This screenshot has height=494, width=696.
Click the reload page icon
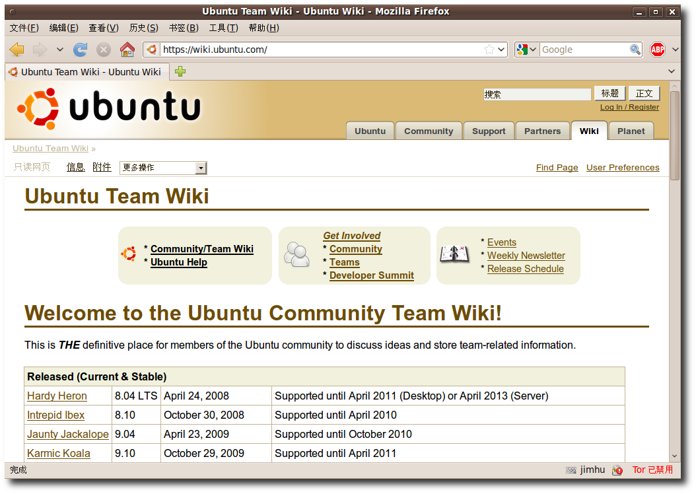80,50
